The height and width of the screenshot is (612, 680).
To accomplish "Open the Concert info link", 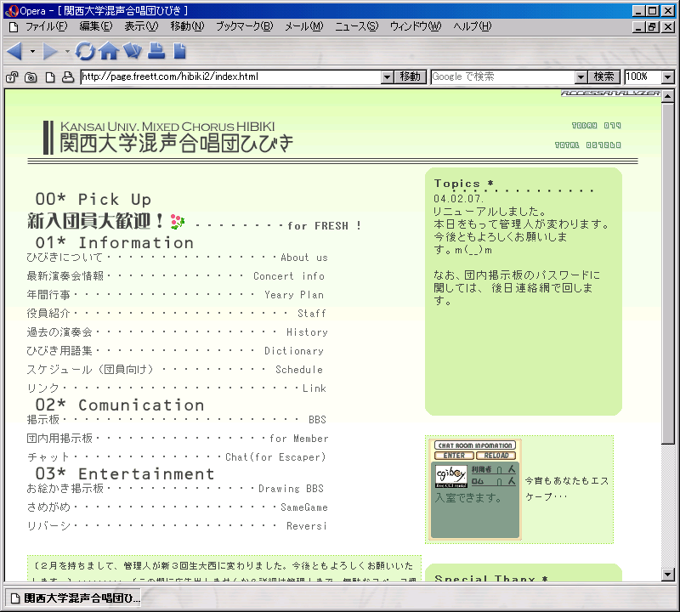I will (289, 276).
